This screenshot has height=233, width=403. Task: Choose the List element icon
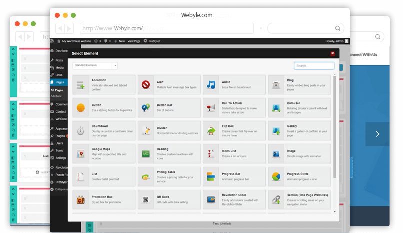coord(80,176)
